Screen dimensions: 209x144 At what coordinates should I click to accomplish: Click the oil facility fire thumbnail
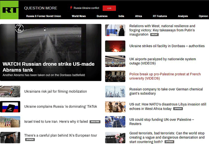click(115, 46)
